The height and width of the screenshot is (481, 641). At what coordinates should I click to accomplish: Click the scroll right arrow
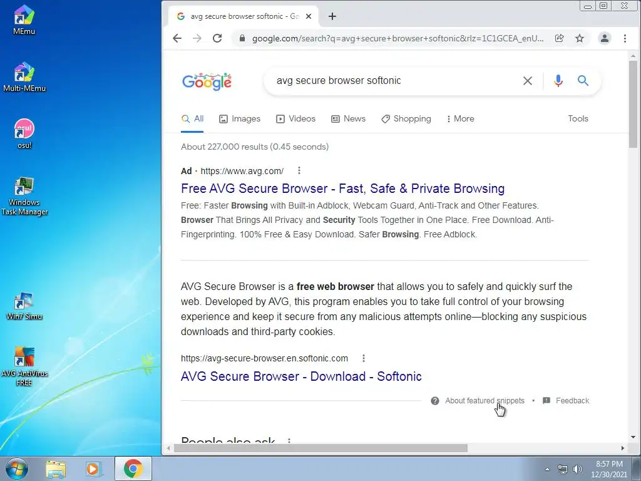pos(622,448)
